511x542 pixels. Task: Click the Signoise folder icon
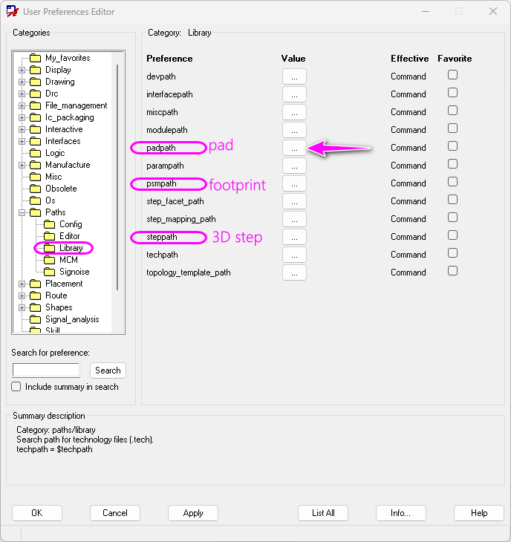click(x=50, y=272)
